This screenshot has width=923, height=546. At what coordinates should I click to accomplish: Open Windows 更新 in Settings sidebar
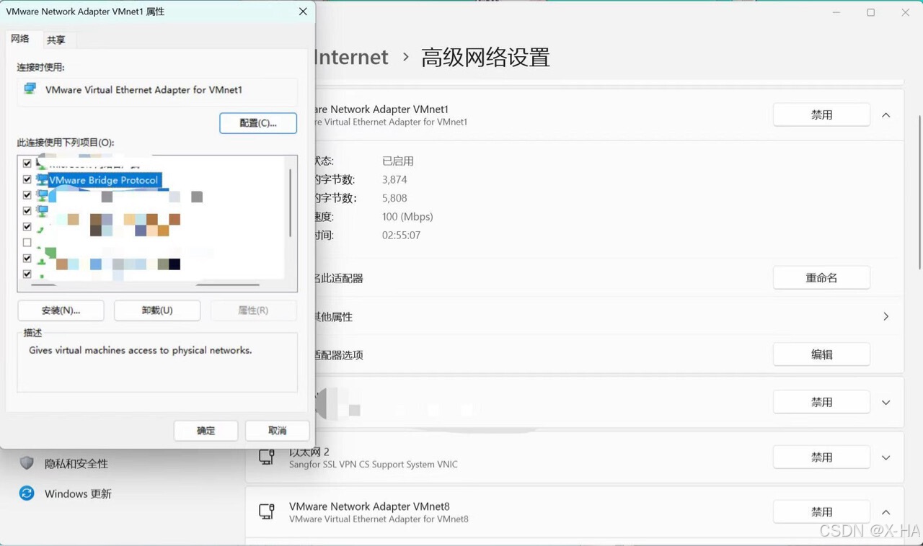click(x=78, y=494)
